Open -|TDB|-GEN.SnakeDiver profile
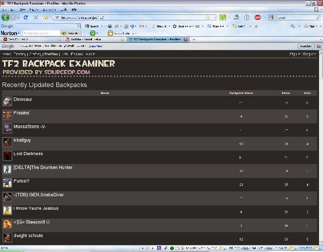 click(39, 195)
